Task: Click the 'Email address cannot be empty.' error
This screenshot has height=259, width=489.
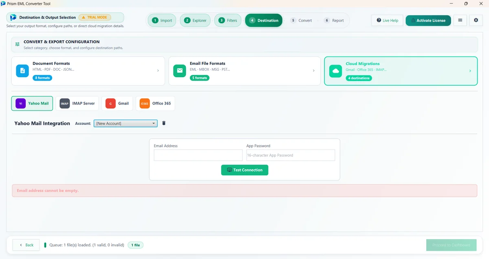Action: point(48,190)
